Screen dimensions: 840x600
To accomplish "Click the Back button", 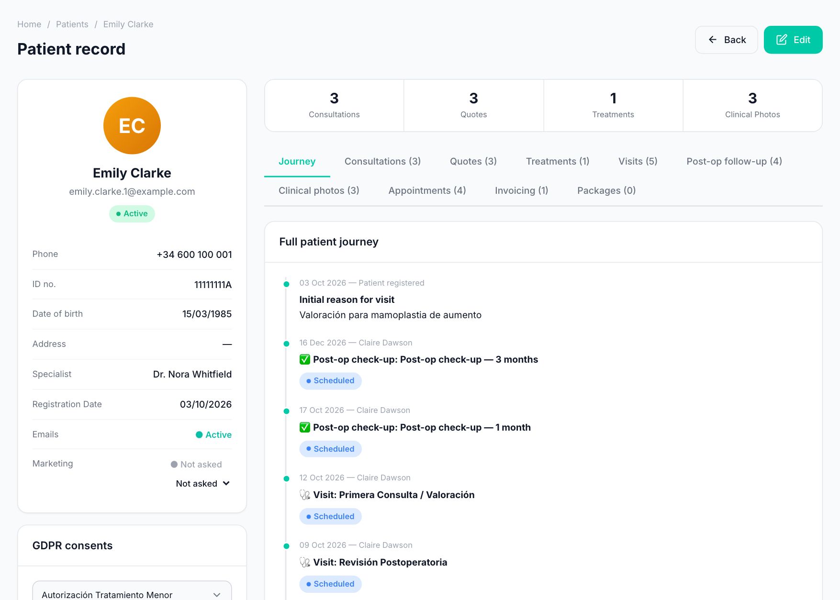I will pyautogui.click(x=727, y=40).
